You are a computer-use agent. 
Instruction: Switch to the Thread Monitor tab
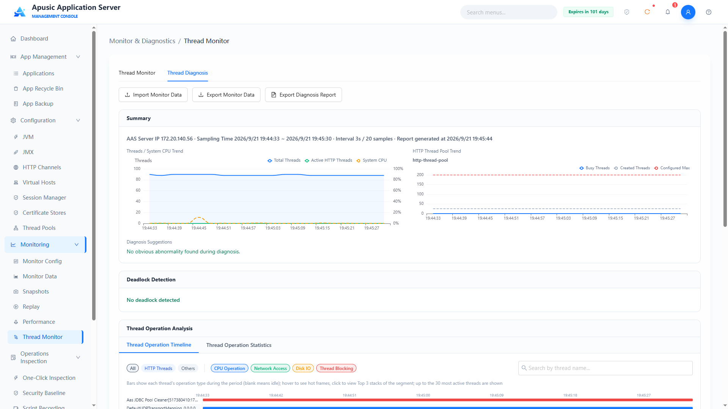pos(137,73)
